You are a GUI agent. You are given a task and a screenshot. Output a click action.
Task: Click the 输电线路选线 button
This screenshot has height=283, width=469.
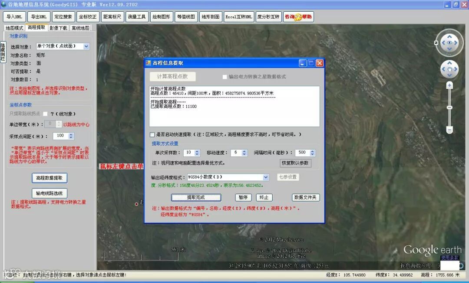point(50,193)
